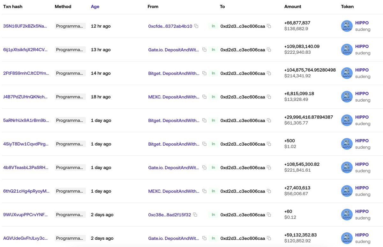Viewport: 383px width, 247px height.
Task: Copy the To address in the 5aRNrhUx9A1rBm9b row
Action: (x=269, y=120)
